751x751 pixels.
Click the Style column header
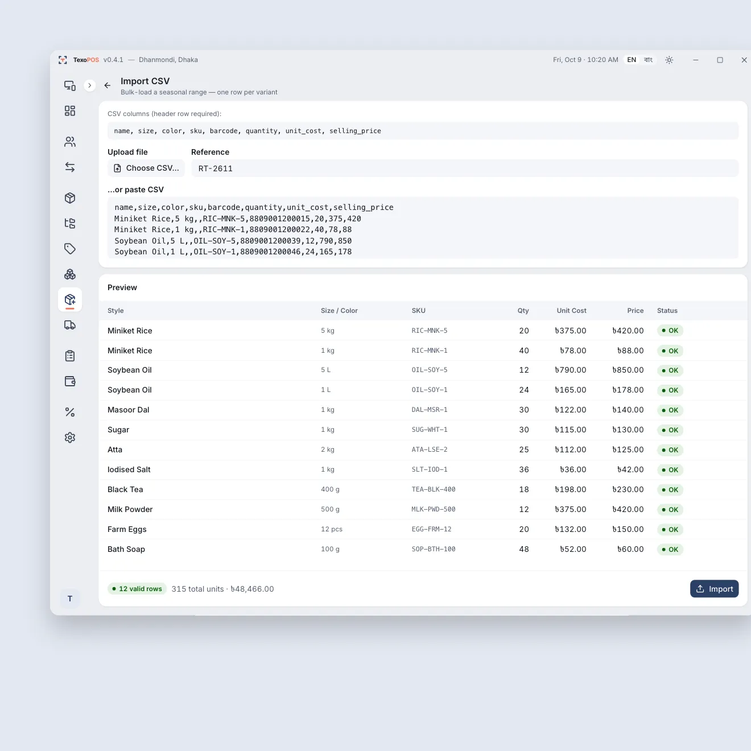(x=115, y=311)
